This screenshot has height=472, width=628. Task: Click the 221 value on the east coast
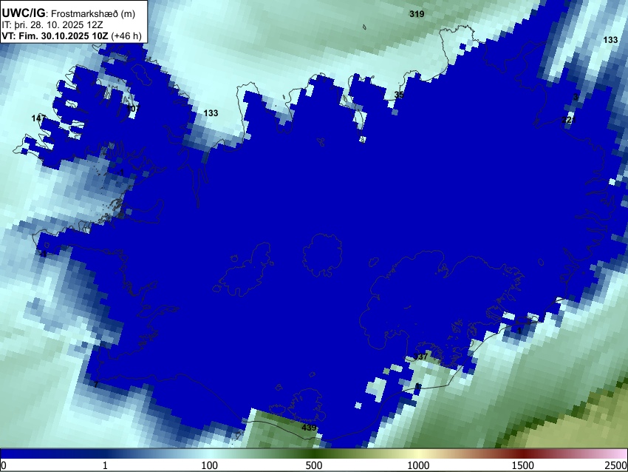pos(568,120)
